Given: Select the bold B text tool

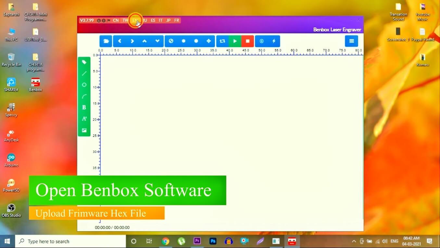Looking at the screenshot, I should (84, 107).
